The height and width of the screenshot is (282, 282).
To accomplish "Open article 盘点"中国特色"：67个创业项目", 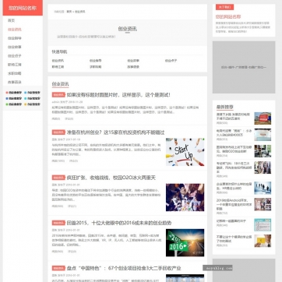I will pos(124,268).
